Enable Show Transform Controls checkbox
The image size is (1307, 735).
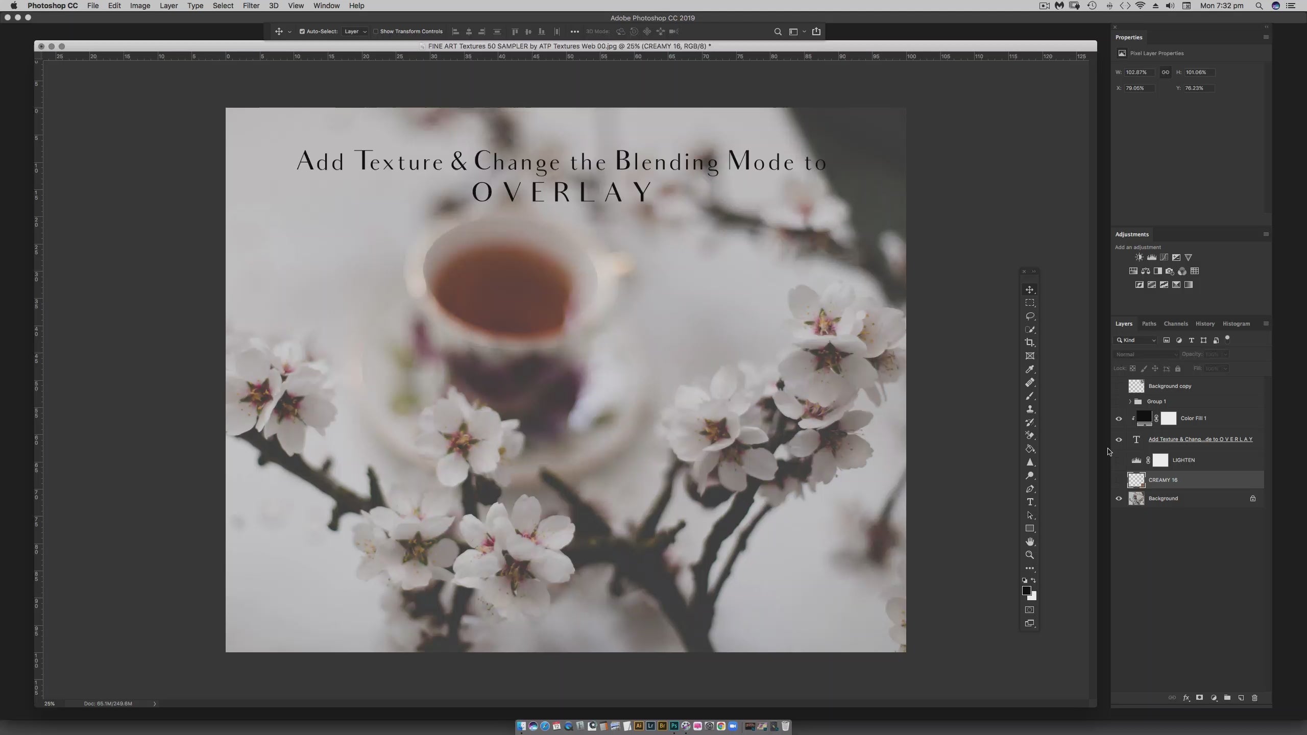tap(376, 32)
